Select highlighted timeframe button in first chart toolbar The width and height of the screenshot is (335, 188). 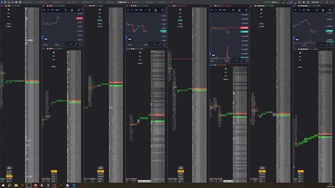tap(48, 10)
